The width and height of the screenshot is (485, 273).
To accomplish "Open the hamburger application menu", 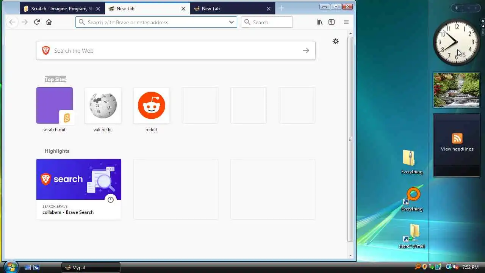I will (346, 22).
